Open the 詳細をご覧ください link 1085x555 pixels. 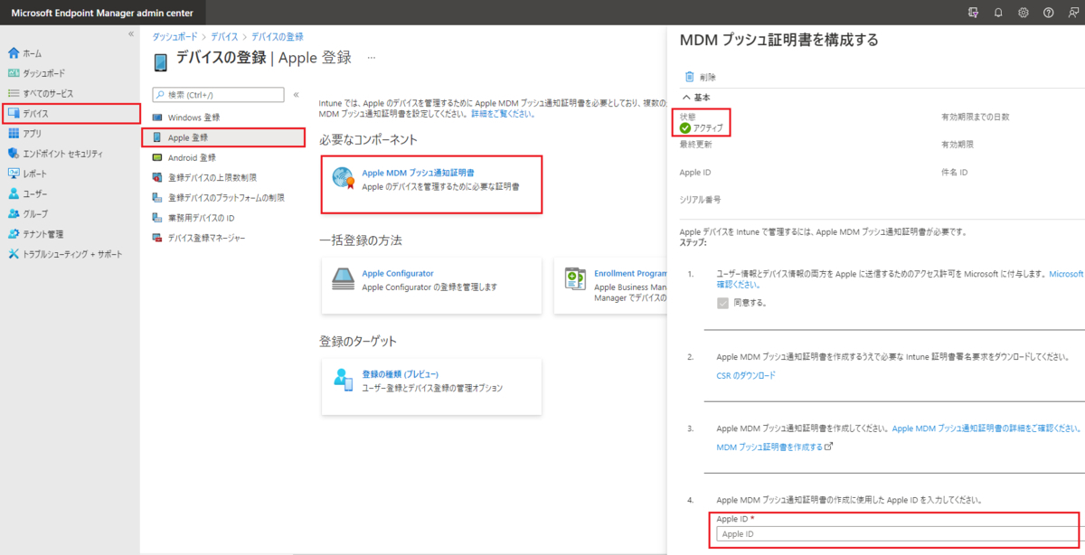[x=503, y=114]
